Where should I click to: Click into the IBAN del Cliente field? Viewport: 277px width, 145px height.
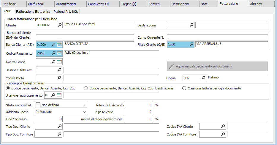(85, 37)
